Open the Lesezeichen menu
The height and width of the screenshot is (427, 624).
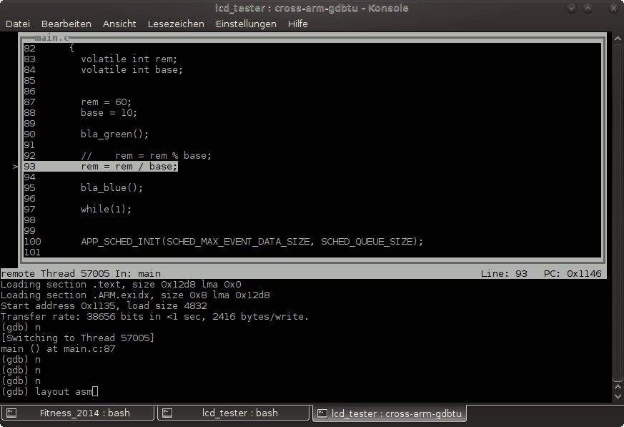pyautogui.click(x=176, y=24)
